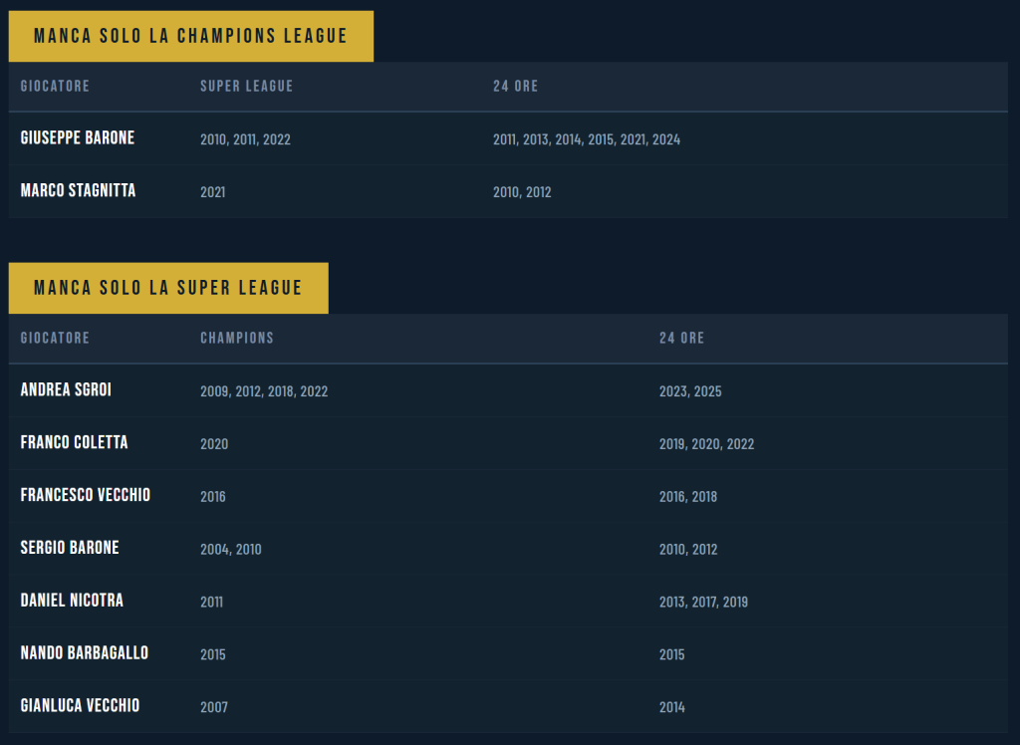Click Giuseppe Barone's Super League years 2010, 2011, 2022
Image resolution: width=1020 pixels, height=745 pixels.
[x=245, y=140]
